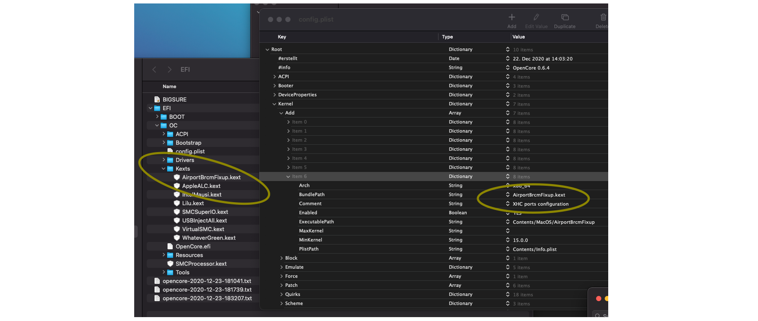This screenshot has width=758, height=321.
Task: Collapse Item 6 in Kernel Add
Action: (288, 176)
